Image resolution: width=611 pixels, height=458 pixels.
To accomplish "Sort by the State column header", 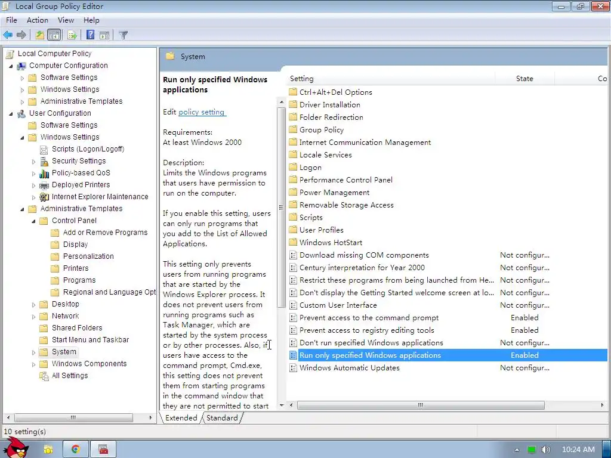I will (x=524, y=79).
